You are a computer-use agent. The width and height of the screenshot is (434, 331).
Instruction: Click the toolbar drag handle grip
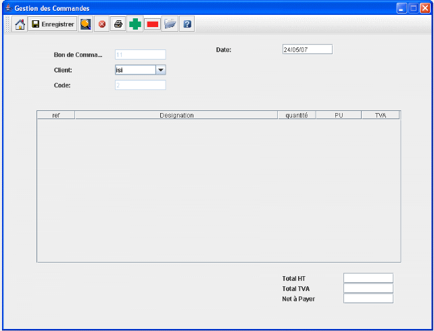pos(7,24)
